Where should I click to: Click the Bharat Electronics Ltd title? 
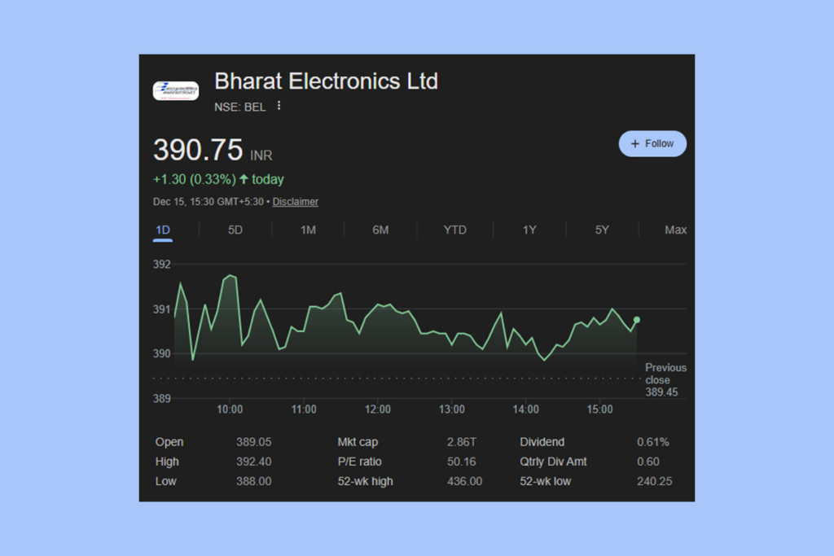326,81
